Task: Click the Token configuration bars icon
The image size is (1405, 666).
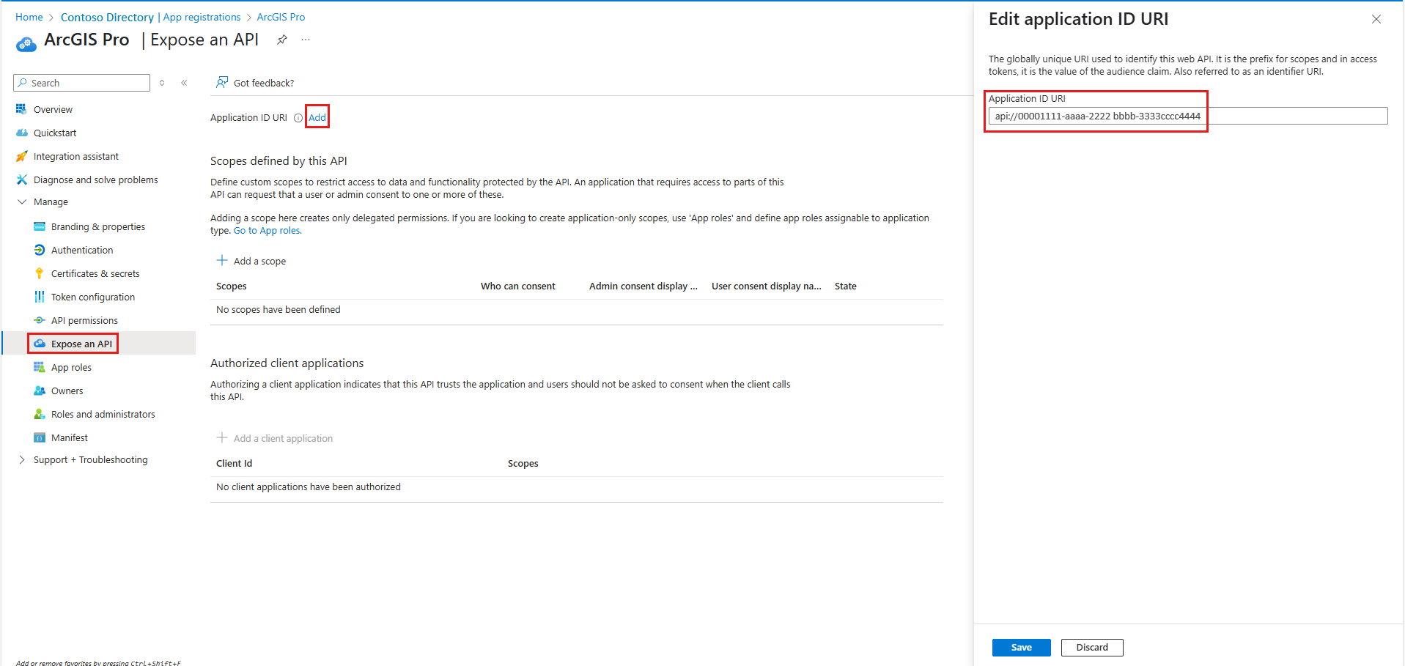Action: point(40,297)
